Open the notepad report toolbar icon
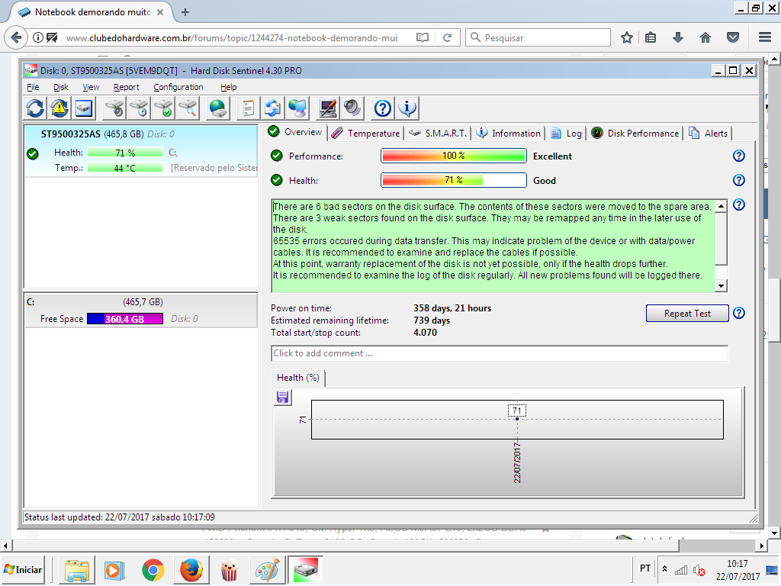The width and height of the screenshot is (781, 586). [248, 108]
